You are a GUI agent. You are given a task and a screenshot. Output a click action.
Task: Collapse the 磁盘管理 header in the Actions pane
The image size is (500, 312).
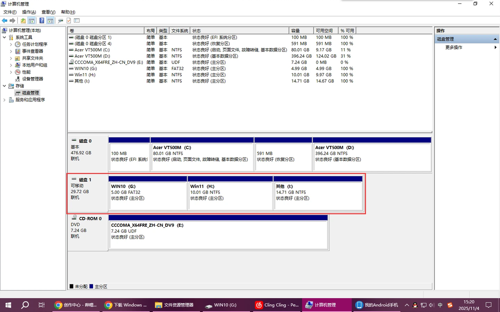click(495, 40)
